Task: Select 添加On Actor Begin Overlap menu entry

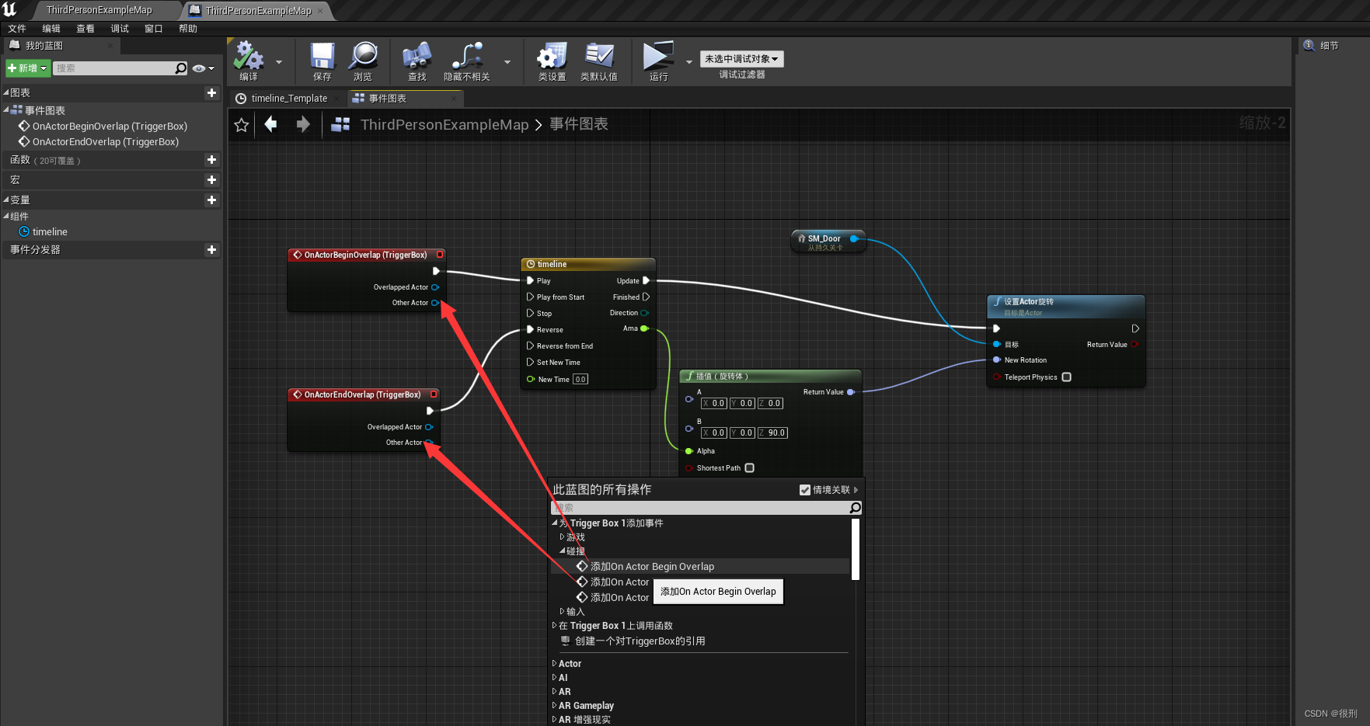Action: (699, 566)
